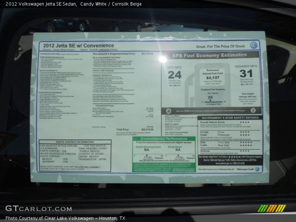Click the Highway MPG value 31
The height and width of the screenshot is (222, 296).
tap(246, 73)
